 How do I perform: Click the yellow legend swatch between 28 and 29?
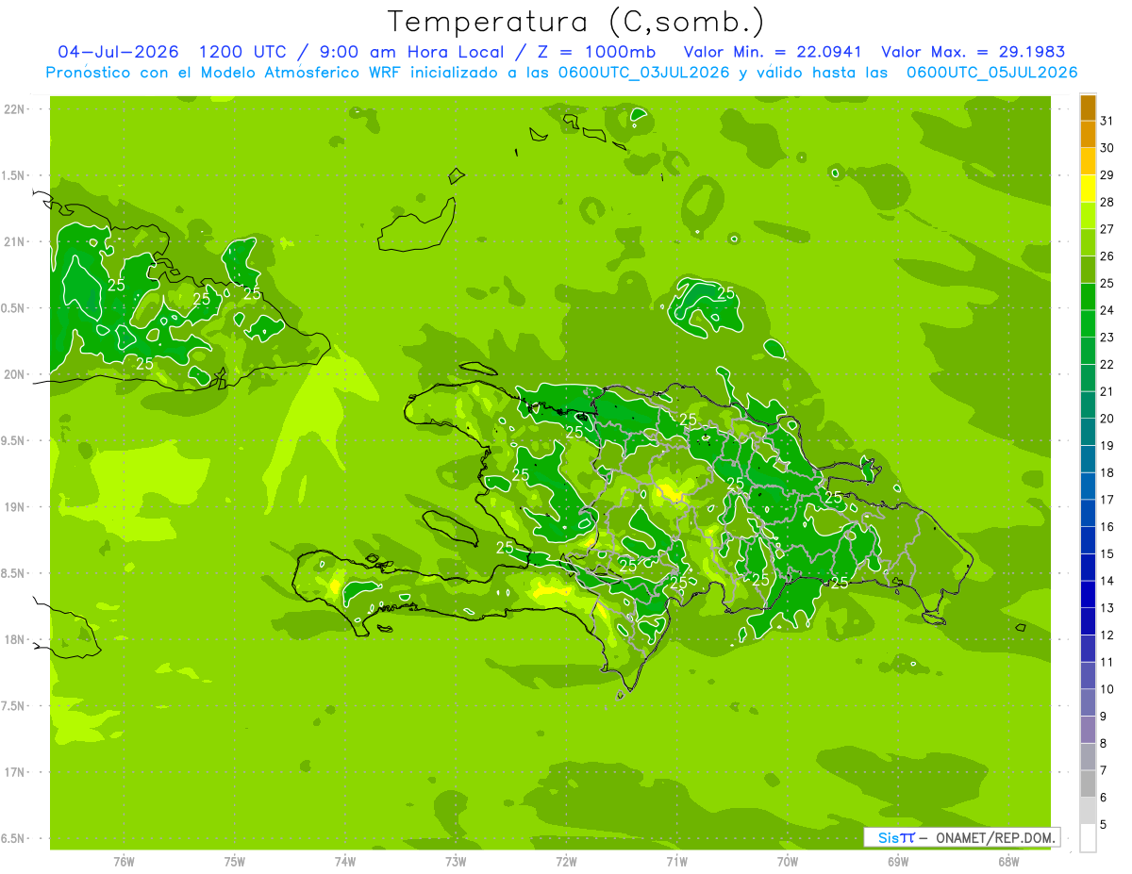click(x=1088, y=189)
